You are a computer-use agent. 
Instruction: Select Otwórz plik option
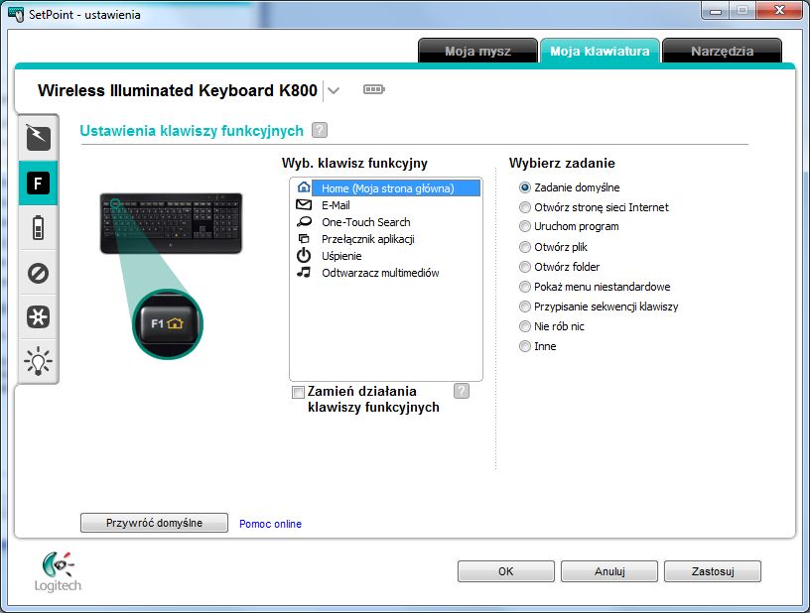(x=525, y=247)
